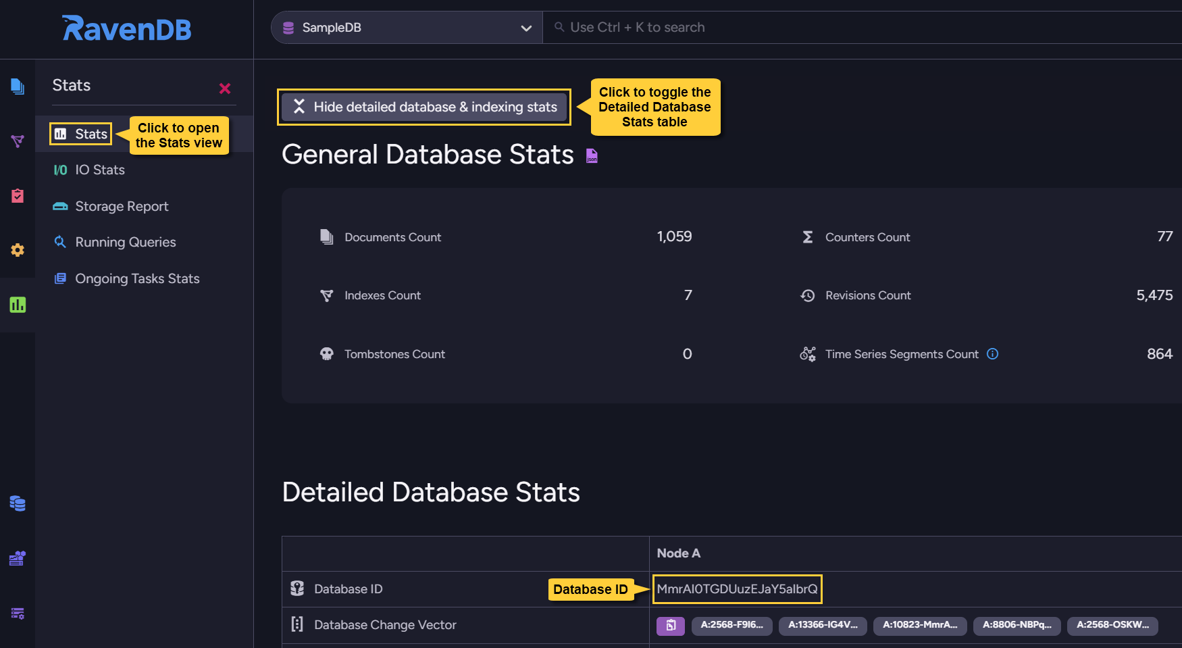The width and height of the screenshot is (1182, 648).
Task: Hide detailed database & indexing stats
Action: coord(424,107)
